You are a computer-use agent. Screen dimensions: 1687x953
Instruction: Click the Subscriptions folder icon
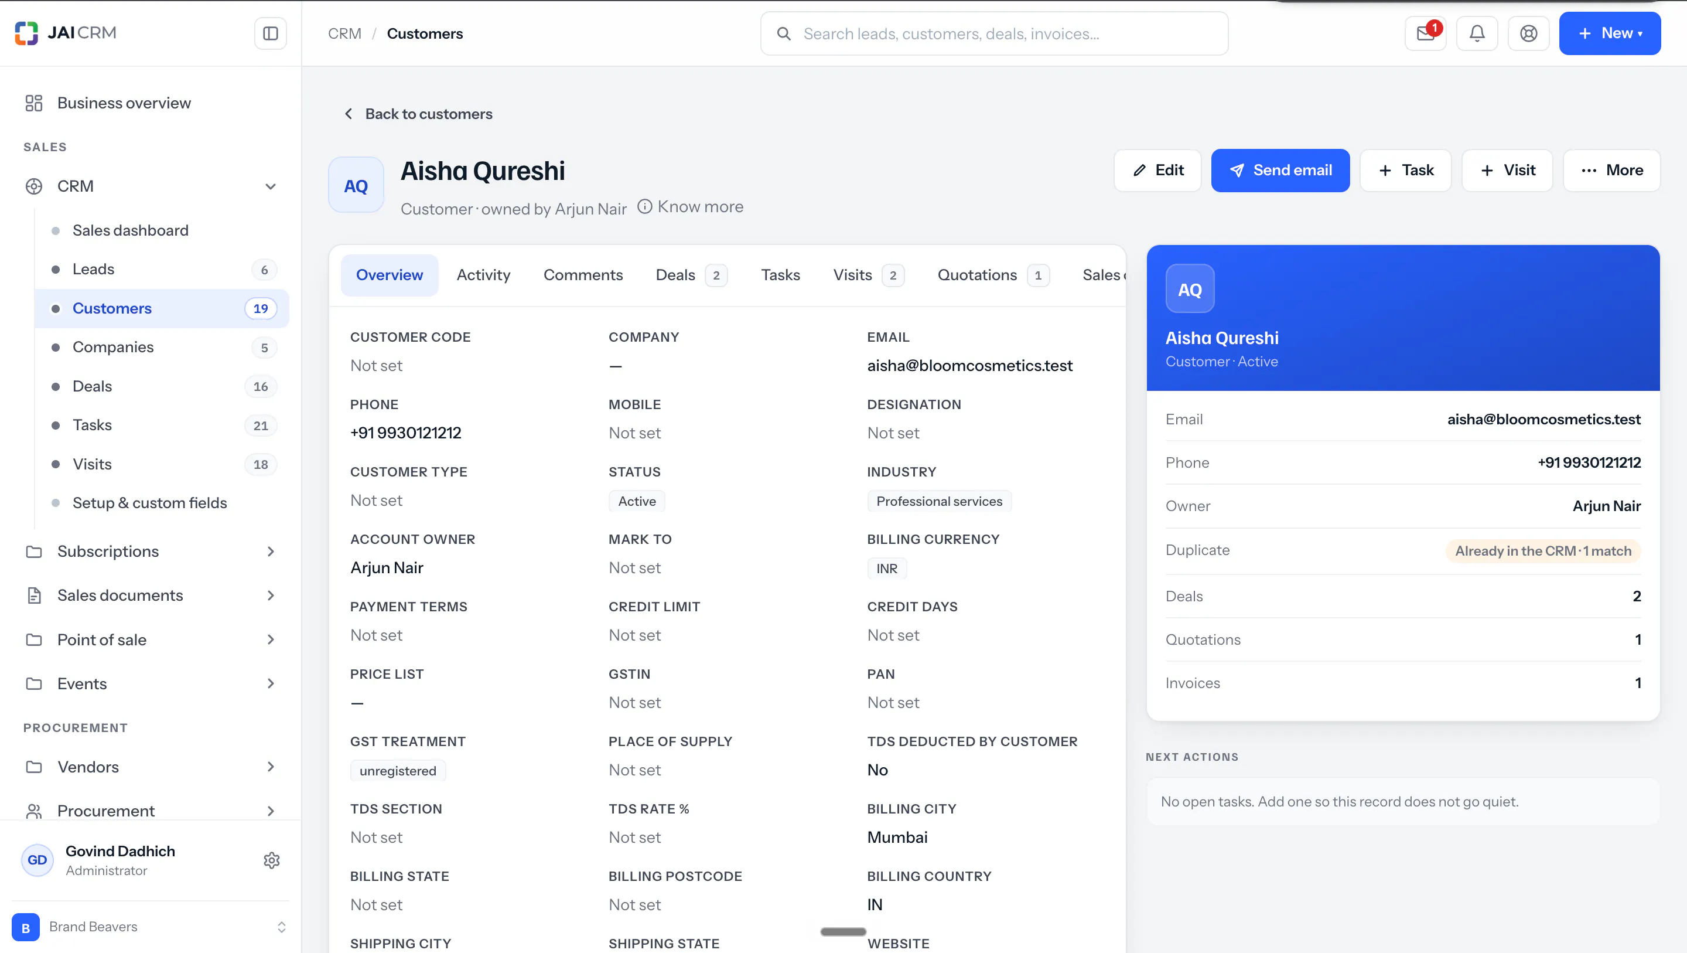click(x=34, y=551)
